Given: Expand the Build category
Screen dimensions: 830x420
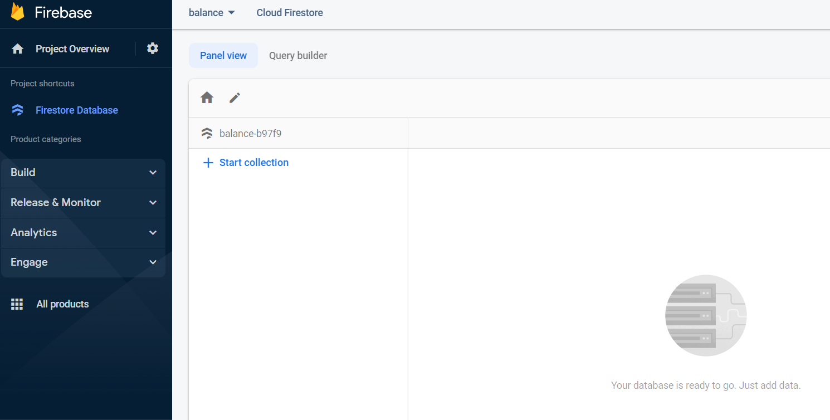Looking at the screenshot, I should point(84,173).
